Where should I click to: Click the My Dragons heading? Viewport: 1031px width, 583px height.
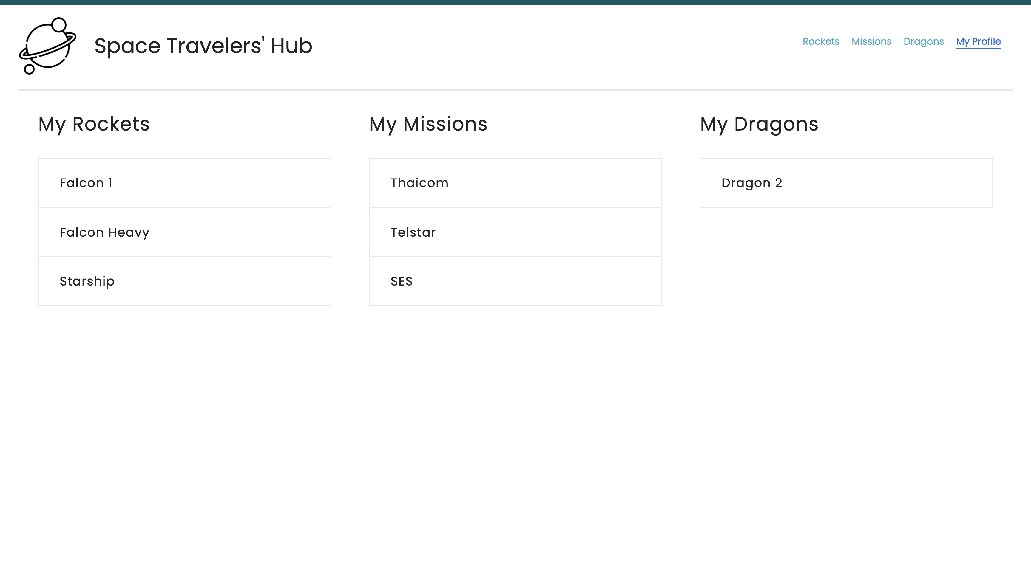[759, 124]
